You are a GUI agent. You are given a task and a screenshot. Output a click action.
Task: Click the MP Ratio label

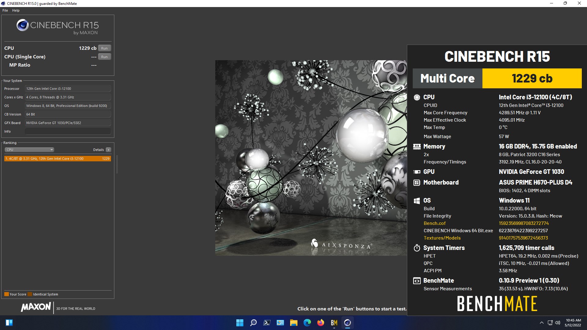(x=20, y=65)
